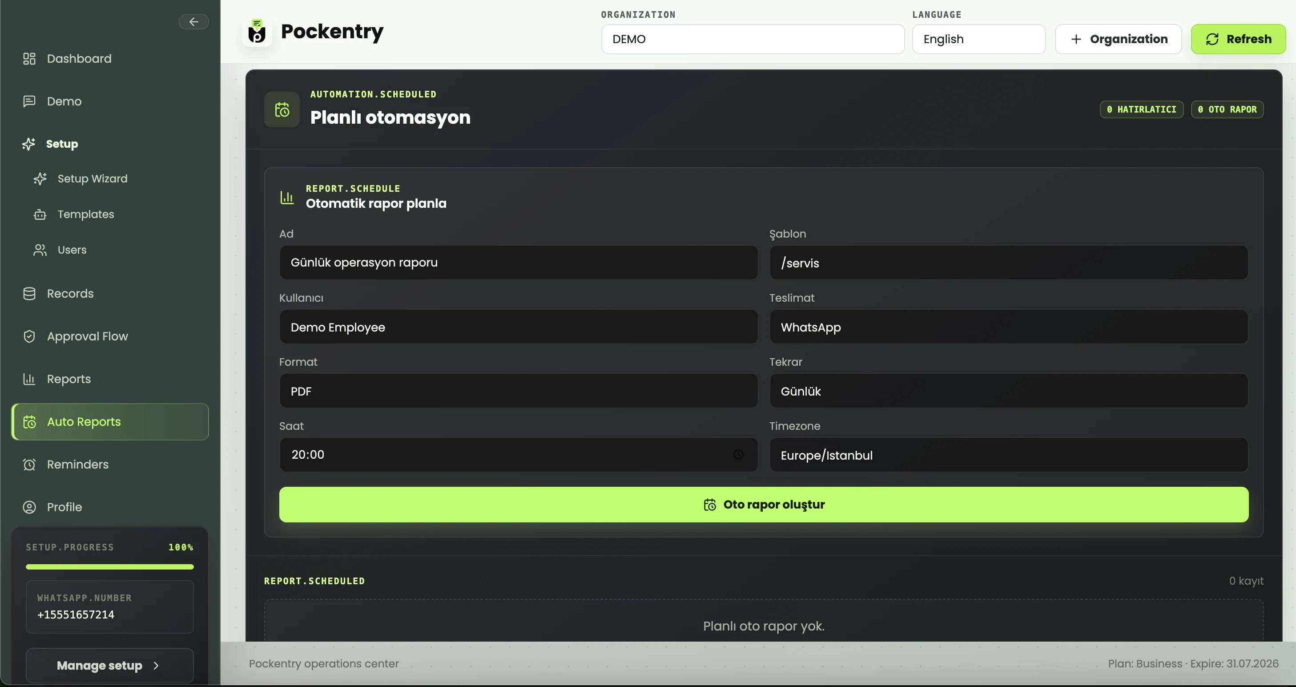1296x687 pixels.
Task: Toggle the Setup section header
Action: [110, 144]
